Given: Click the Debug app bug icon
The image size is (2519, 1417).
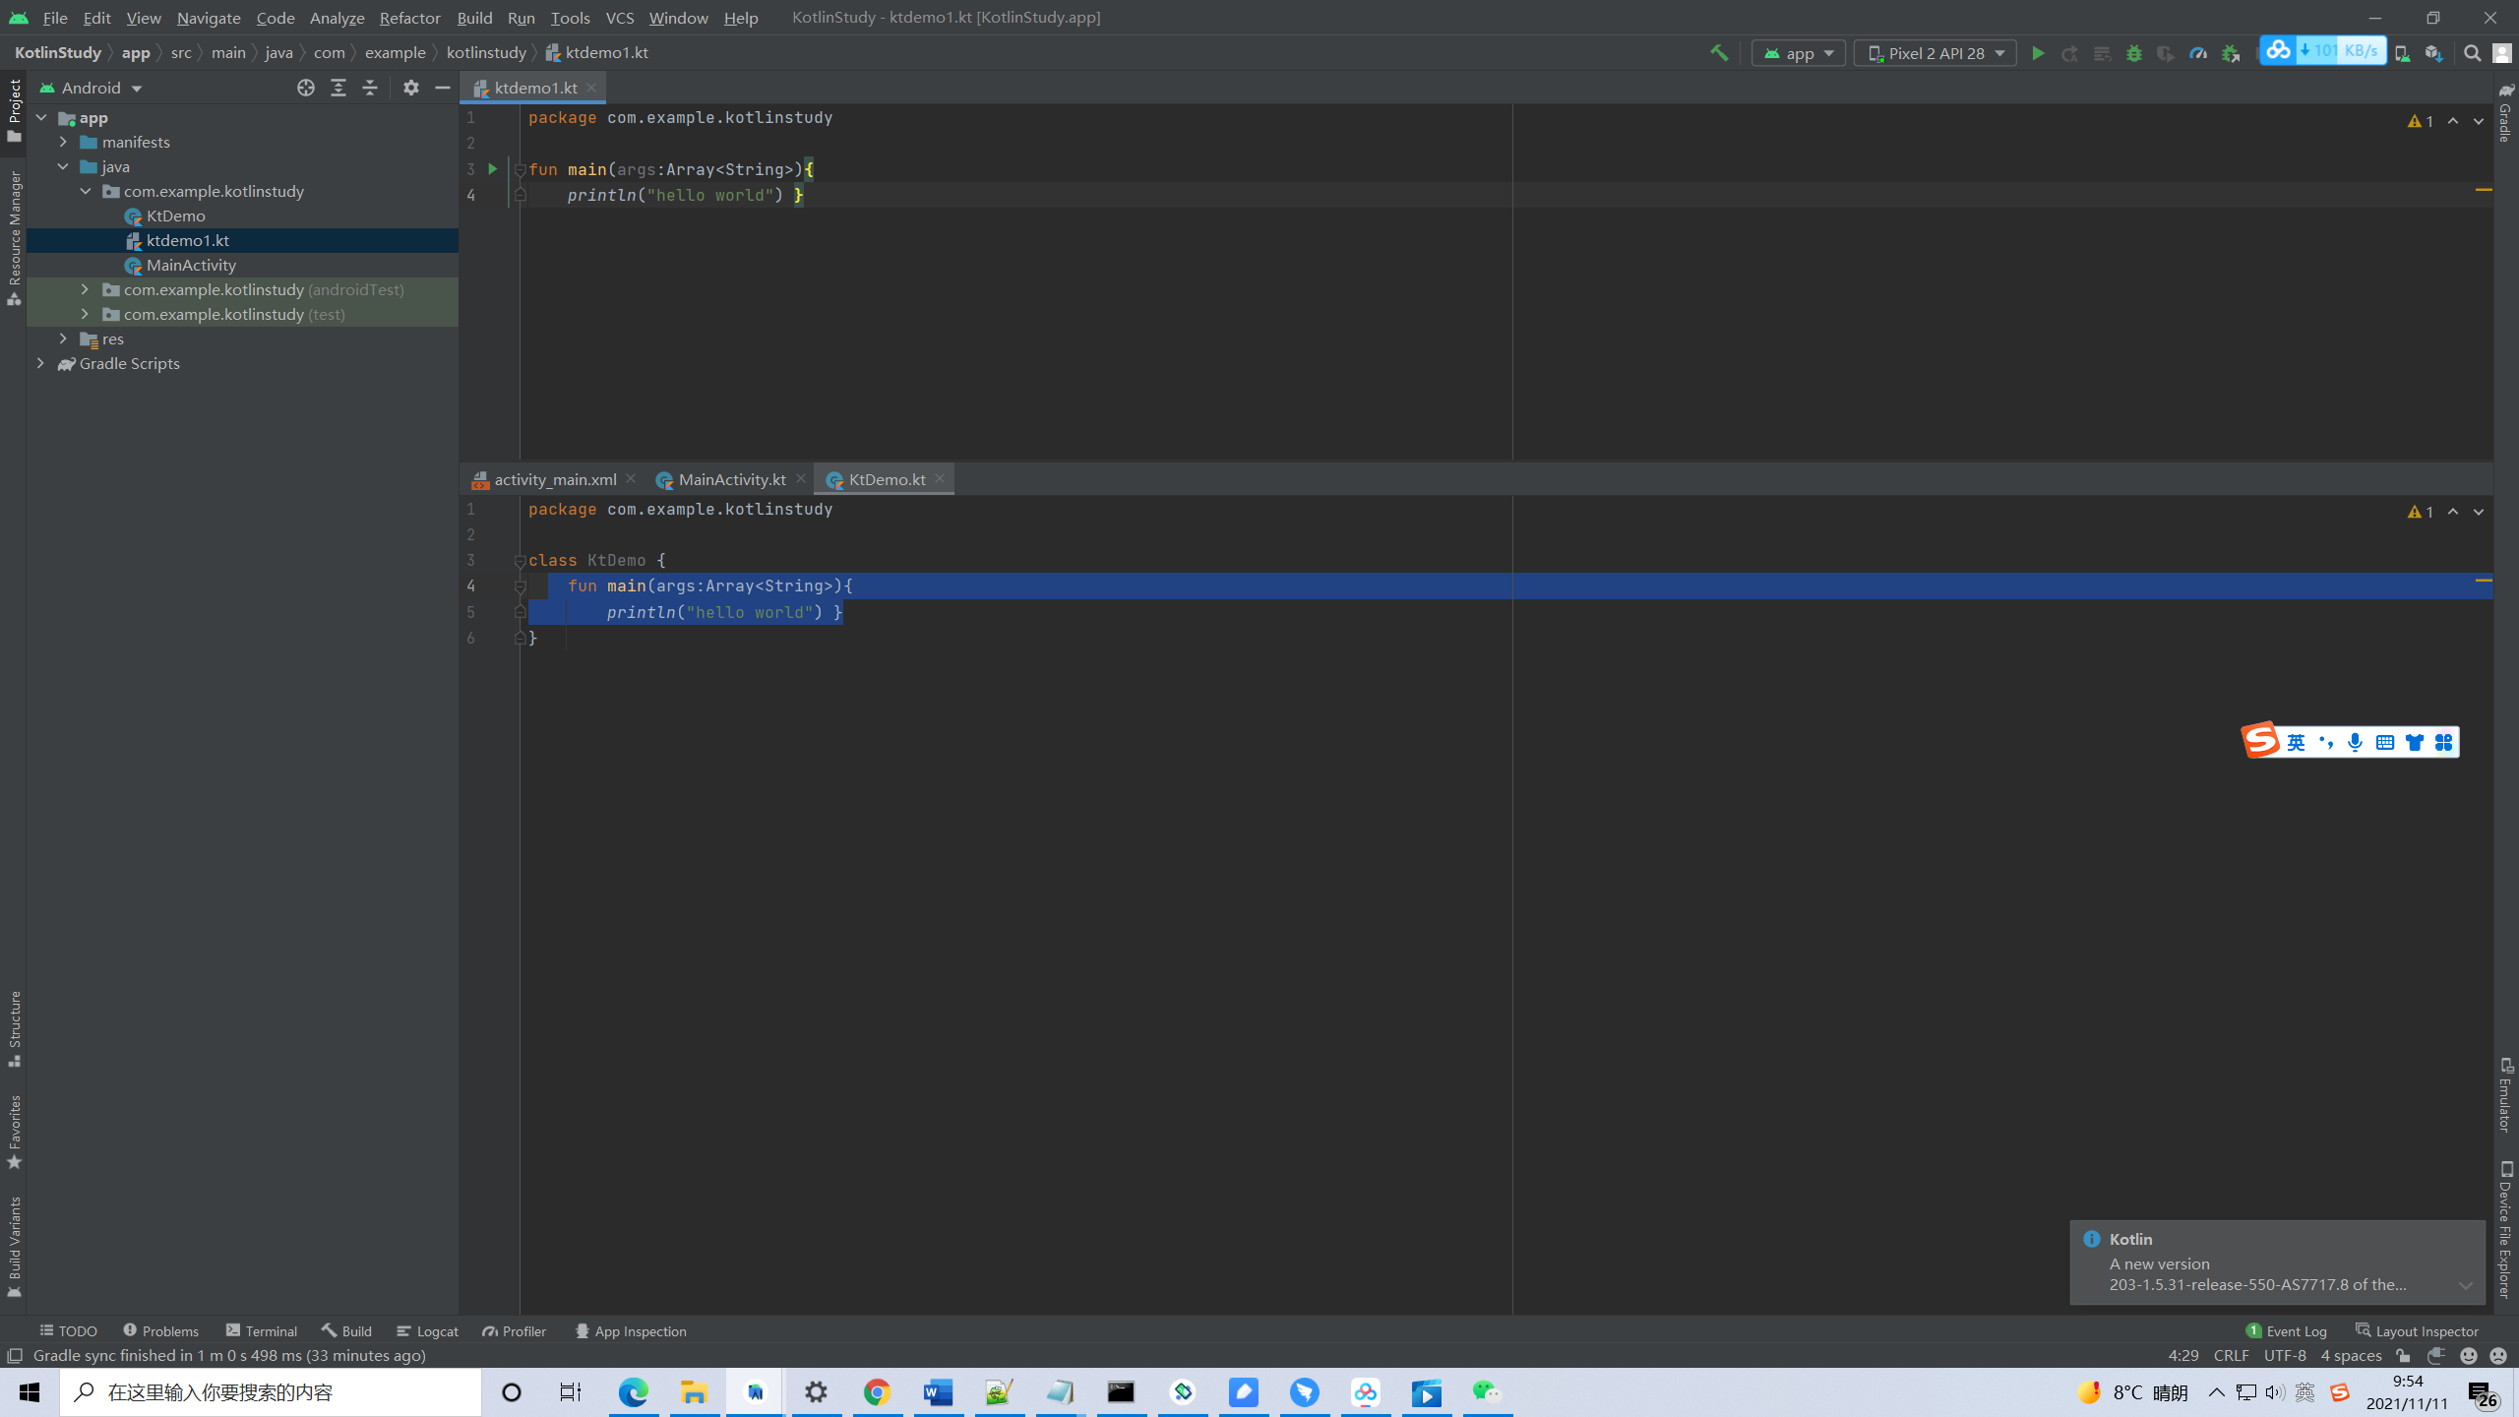Looking at the screenshot, I should [x=2133, y=53].
